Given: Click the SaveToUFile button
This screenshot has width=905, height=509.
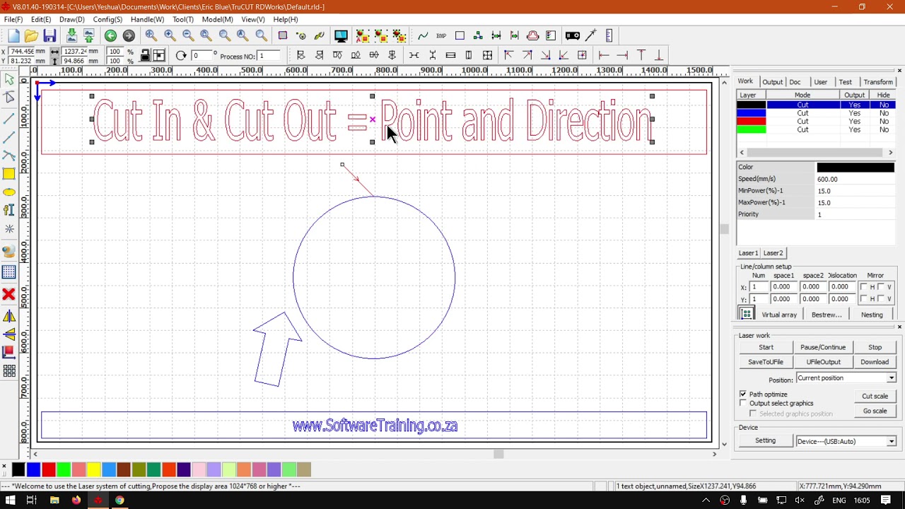Looking at the screenshot, I should (x=766, y=362).
